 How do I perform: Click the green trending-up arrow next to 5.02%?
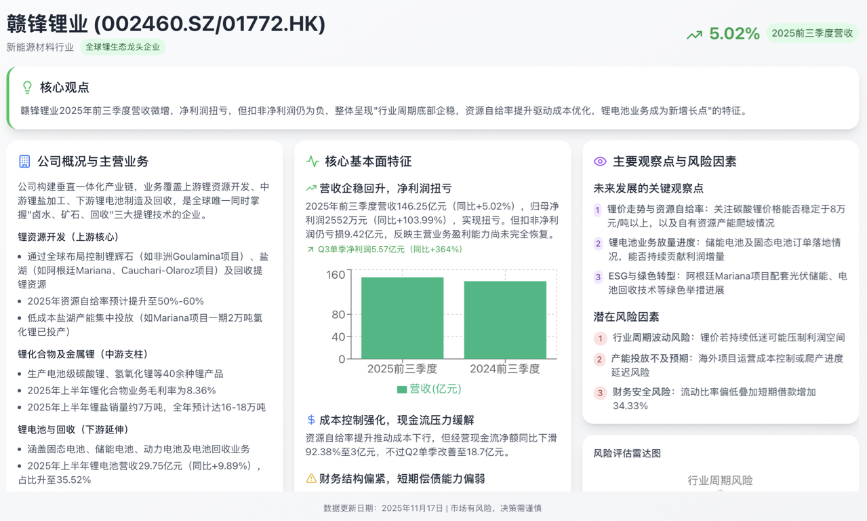[x=694, y=35]
